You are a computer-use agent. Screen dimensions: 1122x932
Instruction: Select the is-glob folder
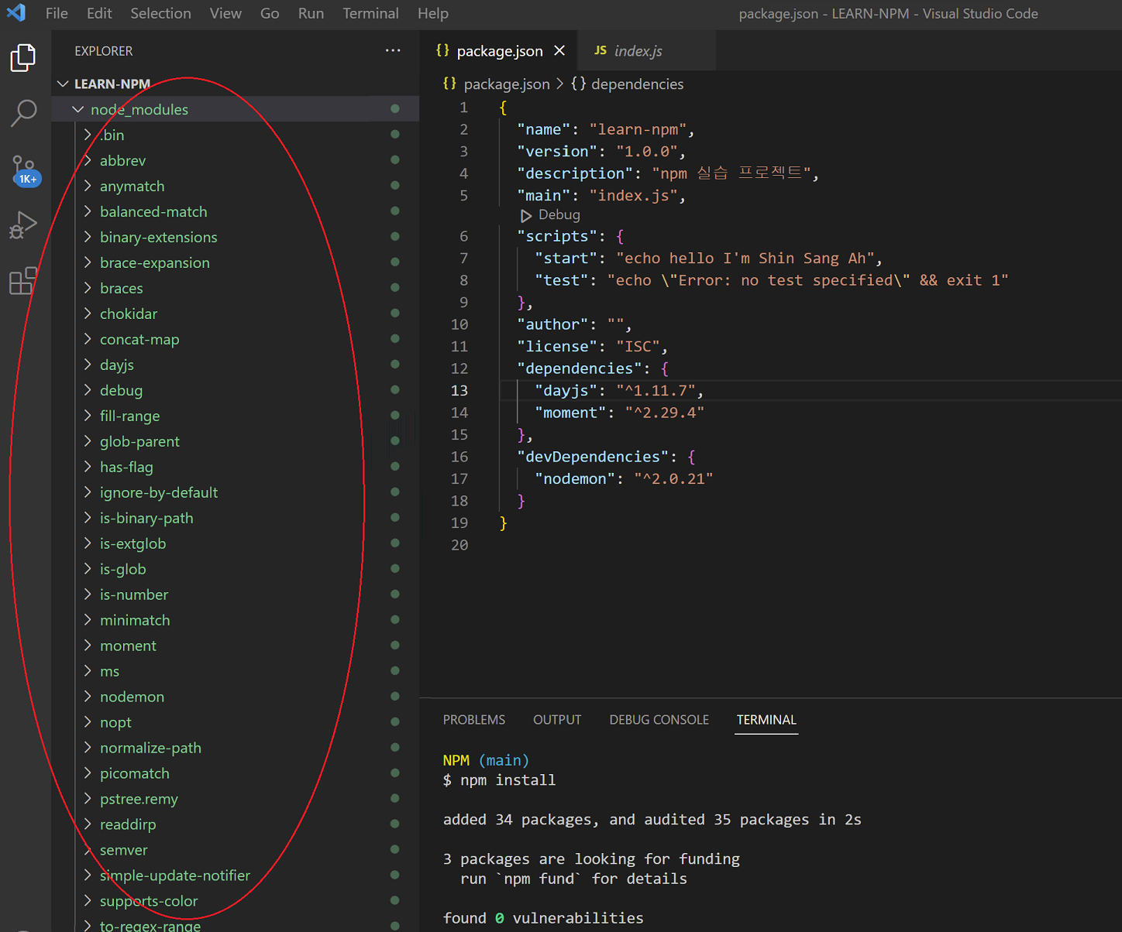235,569
